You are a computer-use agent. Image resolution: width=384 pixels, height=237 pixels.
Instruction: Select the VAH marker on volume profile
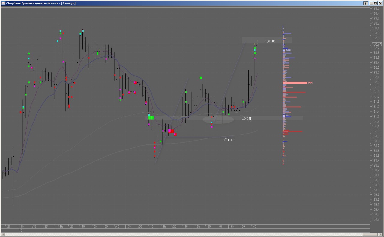[288, 50]
